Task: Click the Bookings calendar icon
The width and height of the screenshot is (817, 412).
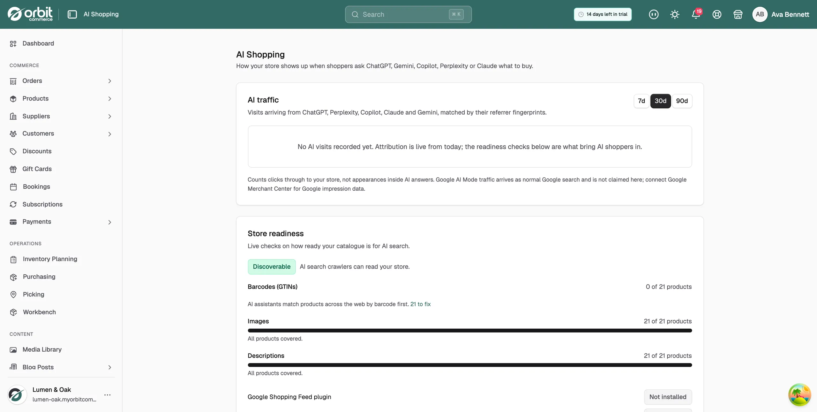Action: click(x=13, y=187)
